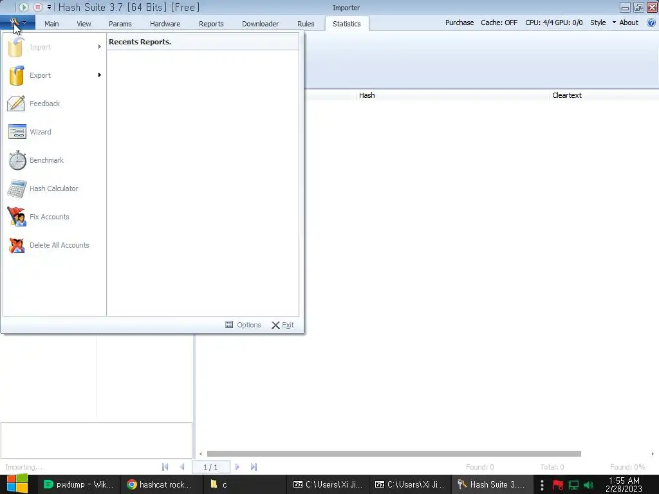The height and width of the screenshot is (494, 659).
Task: Switch to the View ribbon tab
Action: 84,24
